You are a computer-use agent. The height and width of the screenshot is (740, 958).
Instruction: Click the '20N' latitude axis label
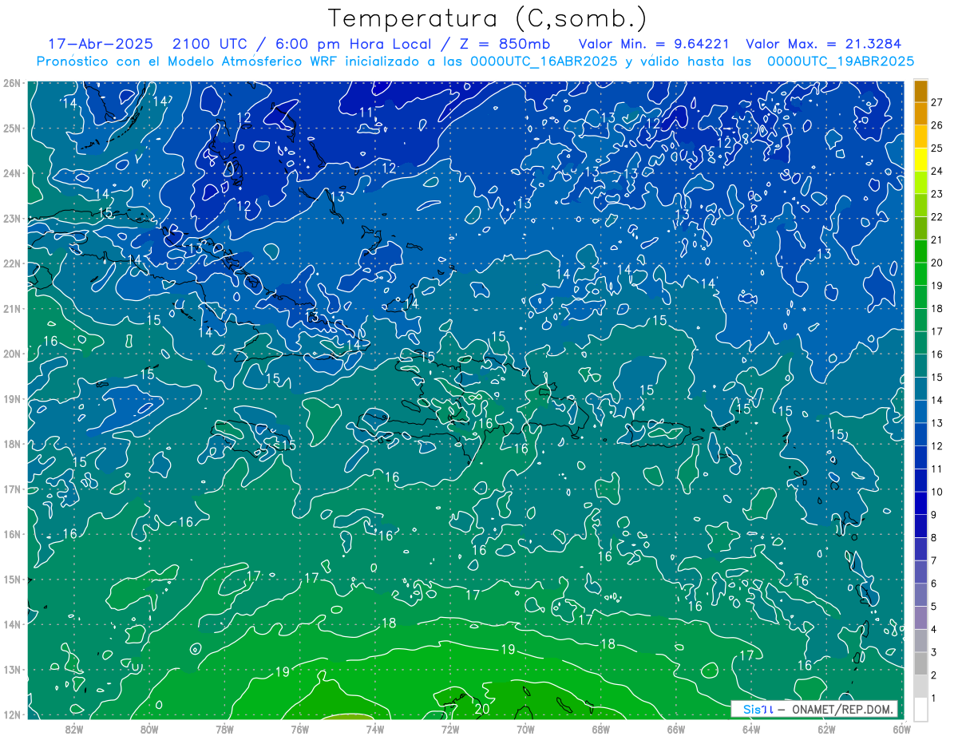(11, 354)
